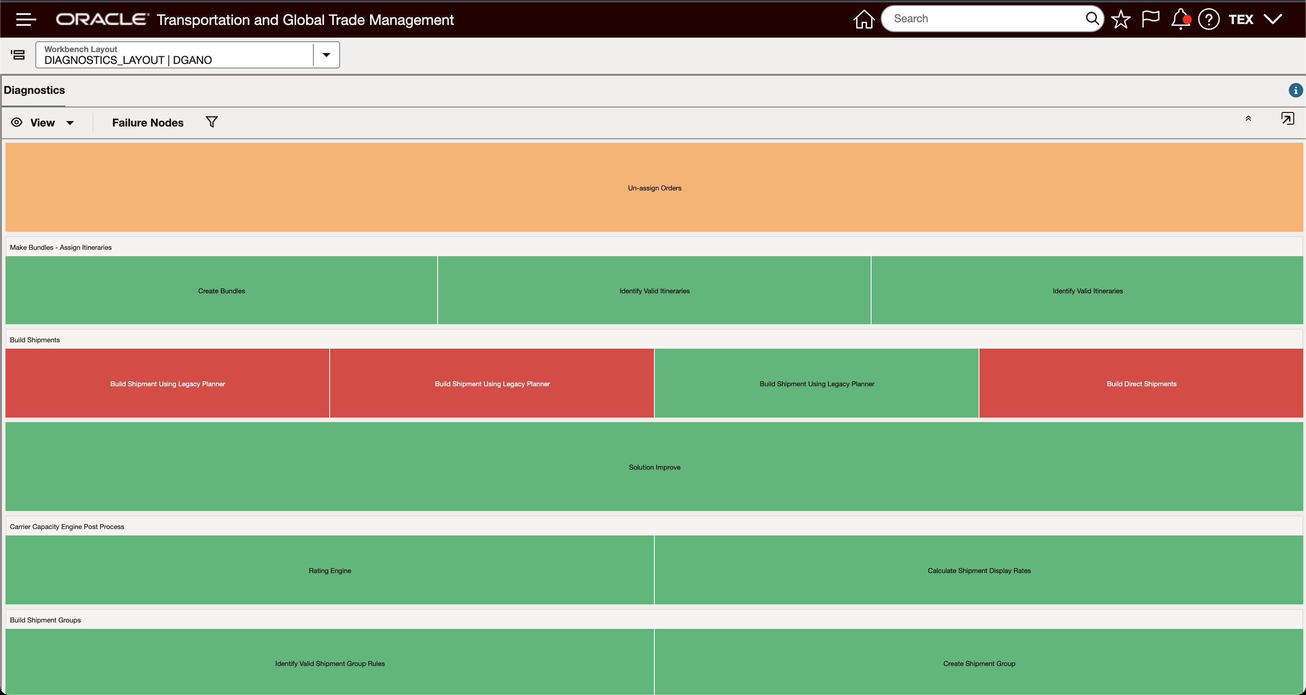Select the orange Un-assign Orders node
This screenshot has width=1306, height=695.
tap(654, 188)
